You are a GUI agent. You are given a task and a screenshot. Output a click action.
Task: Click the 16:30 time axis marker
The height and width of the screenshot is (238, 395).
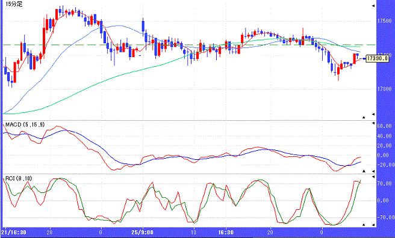tap(226, 232)
